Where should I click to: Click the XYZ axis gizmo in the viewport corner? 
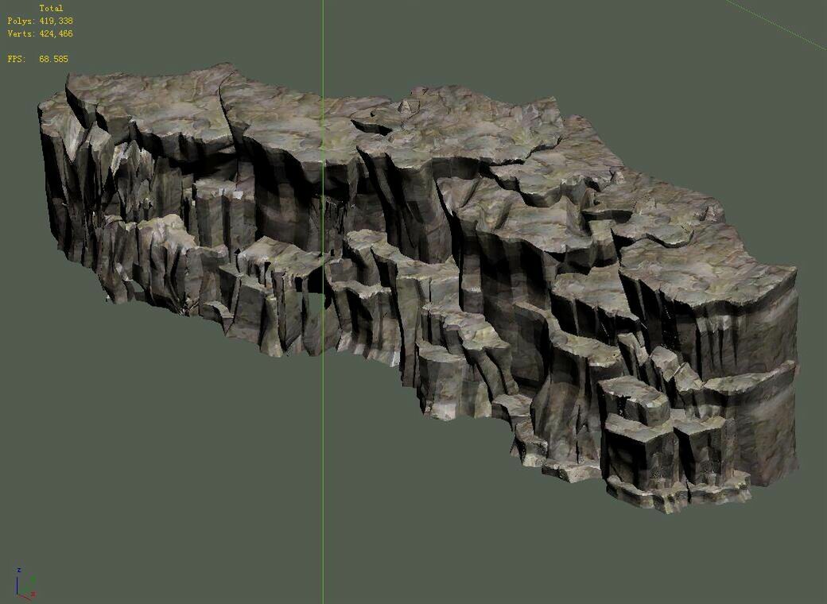click(25, 583)
